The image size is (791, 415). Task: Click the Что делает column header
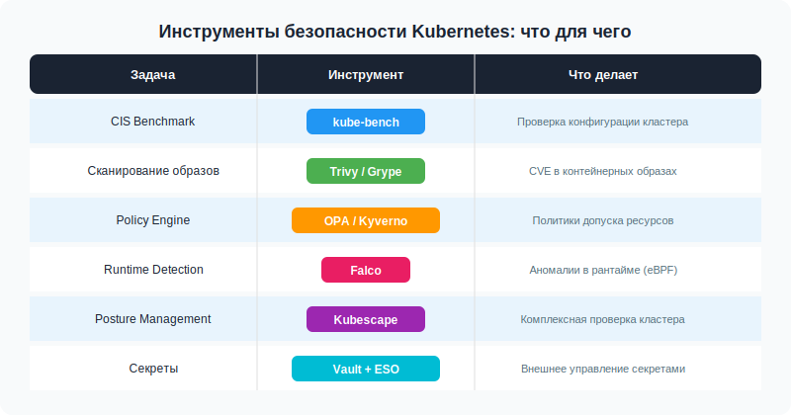tap(603, 75)
